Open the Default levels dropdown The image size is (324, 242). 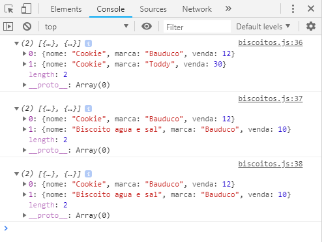point(263,27)
